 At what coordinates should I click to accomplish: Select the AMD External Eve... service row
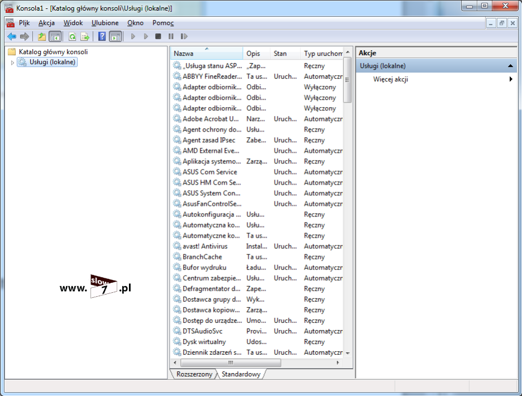click(x=257, y=151)
